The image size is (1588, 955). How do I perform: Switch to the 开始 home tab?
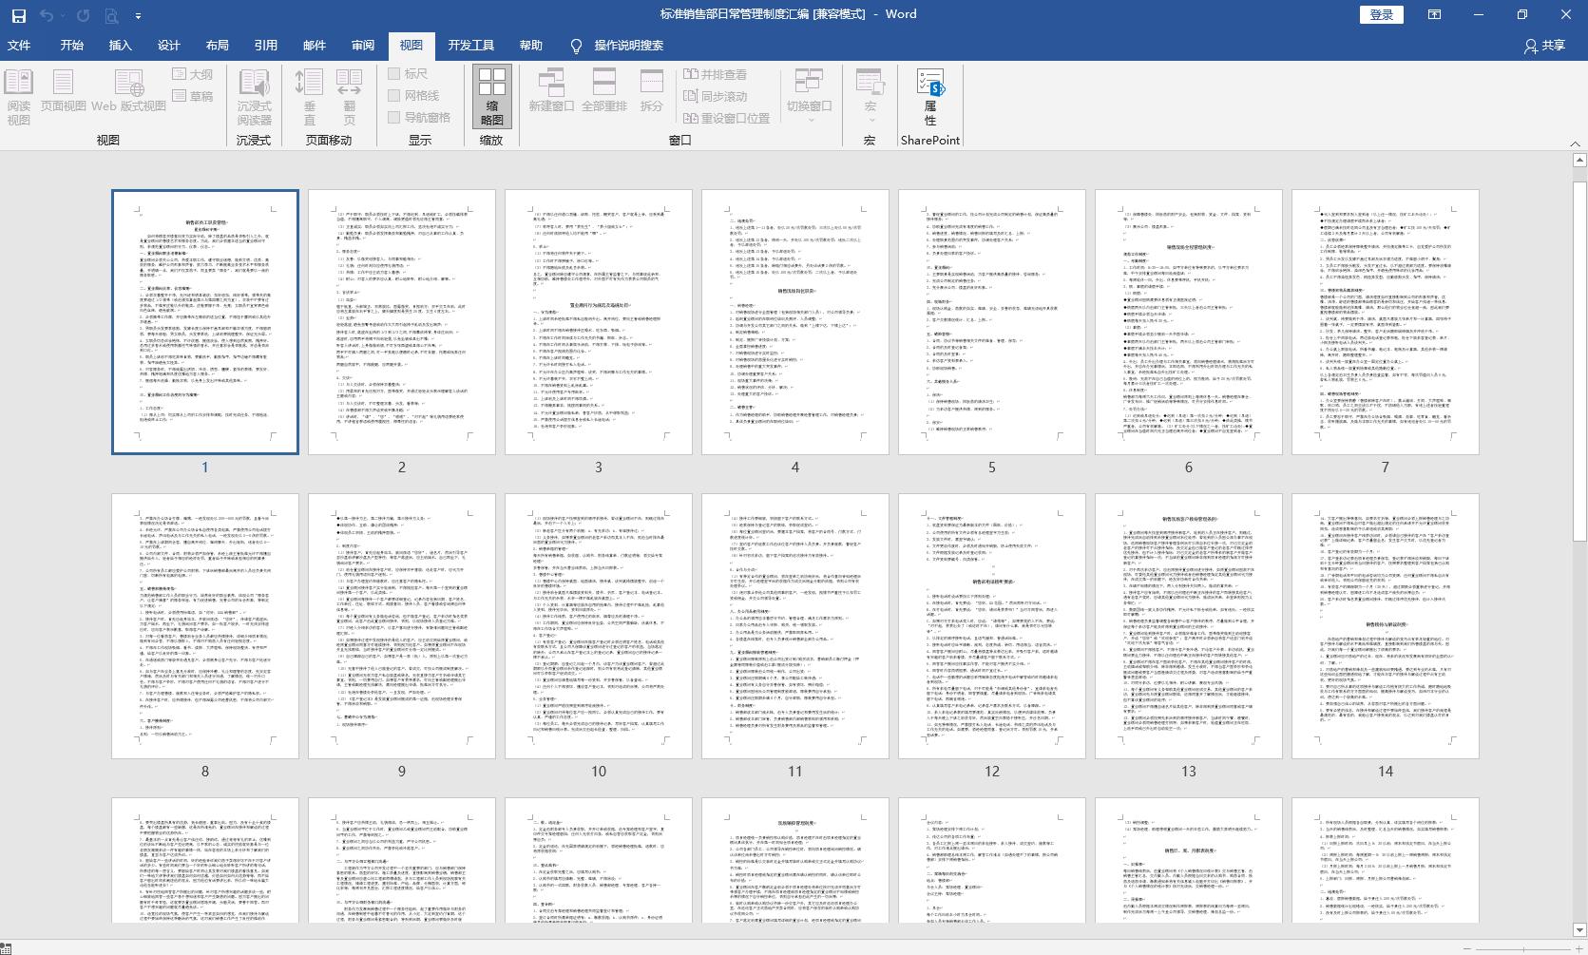pos(72,46)
